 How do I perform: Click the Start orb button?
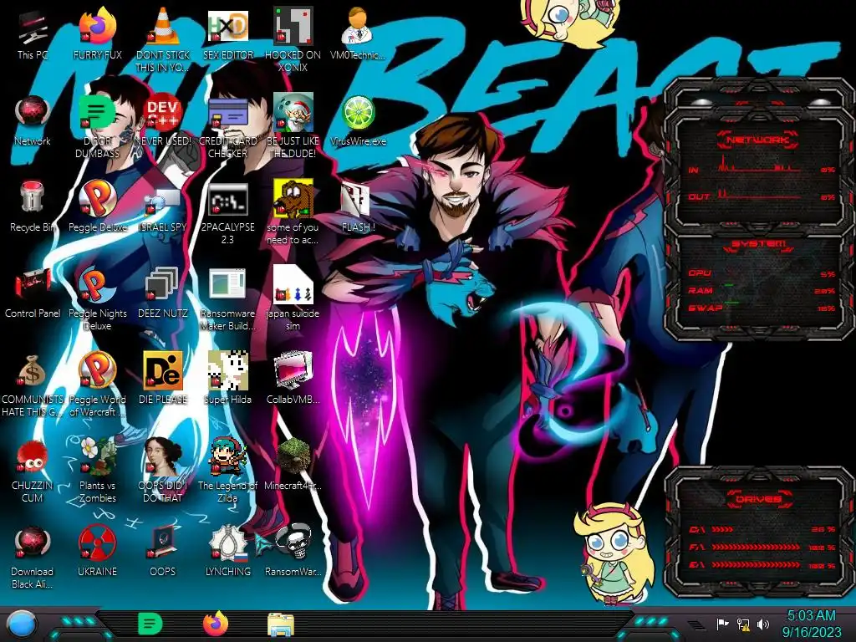(21, 624)
